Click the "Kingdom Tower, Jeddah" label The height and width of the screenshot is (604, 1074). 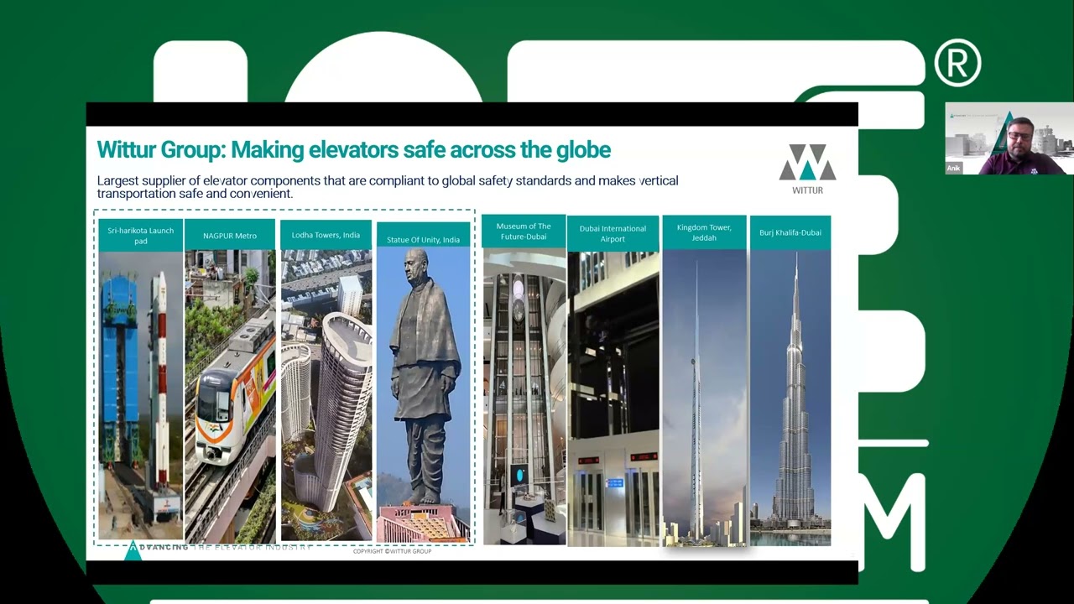(704, 232)
